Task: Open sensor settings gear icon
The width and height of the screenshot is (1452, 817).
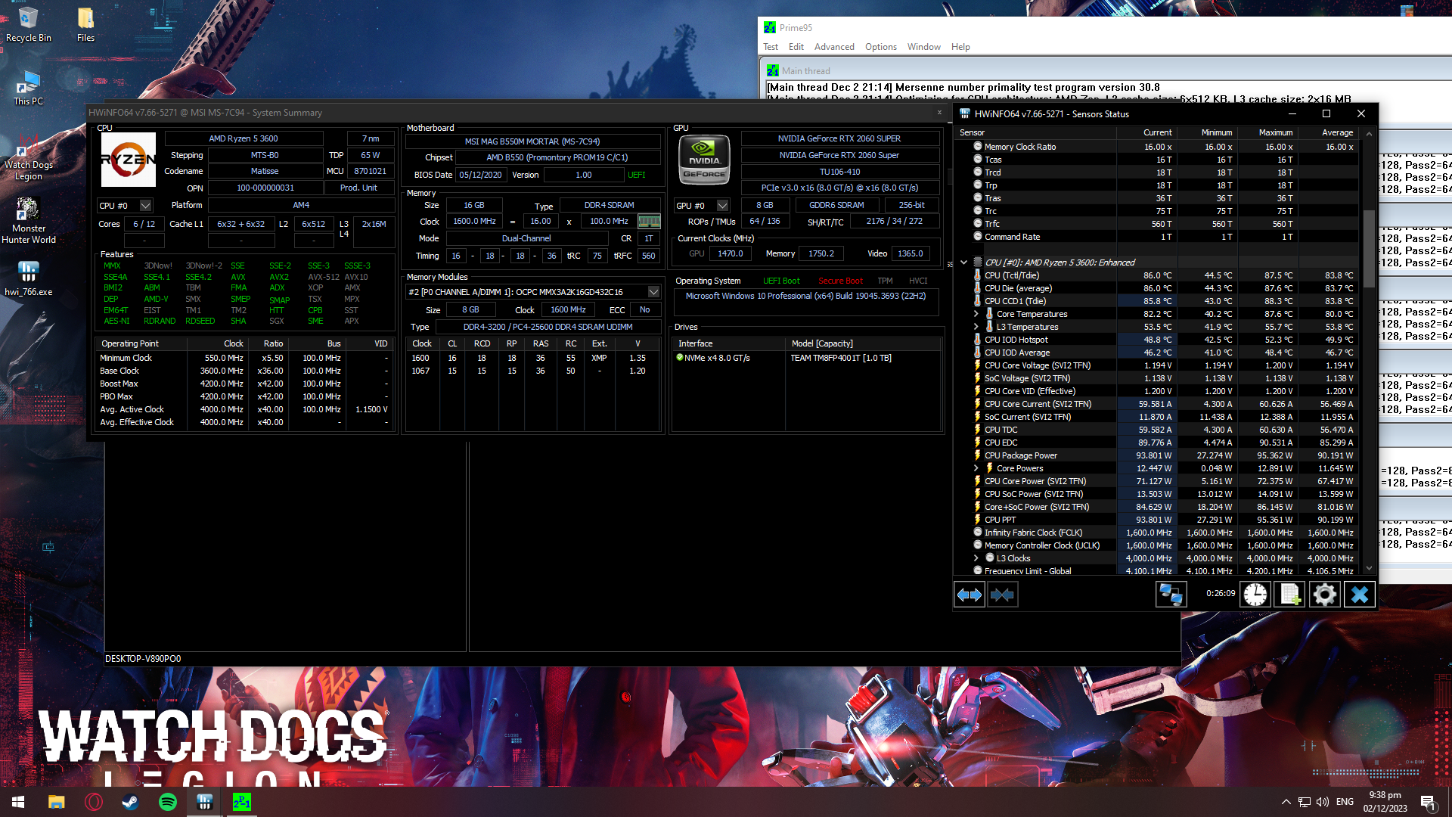Action: coord(1324,595)
